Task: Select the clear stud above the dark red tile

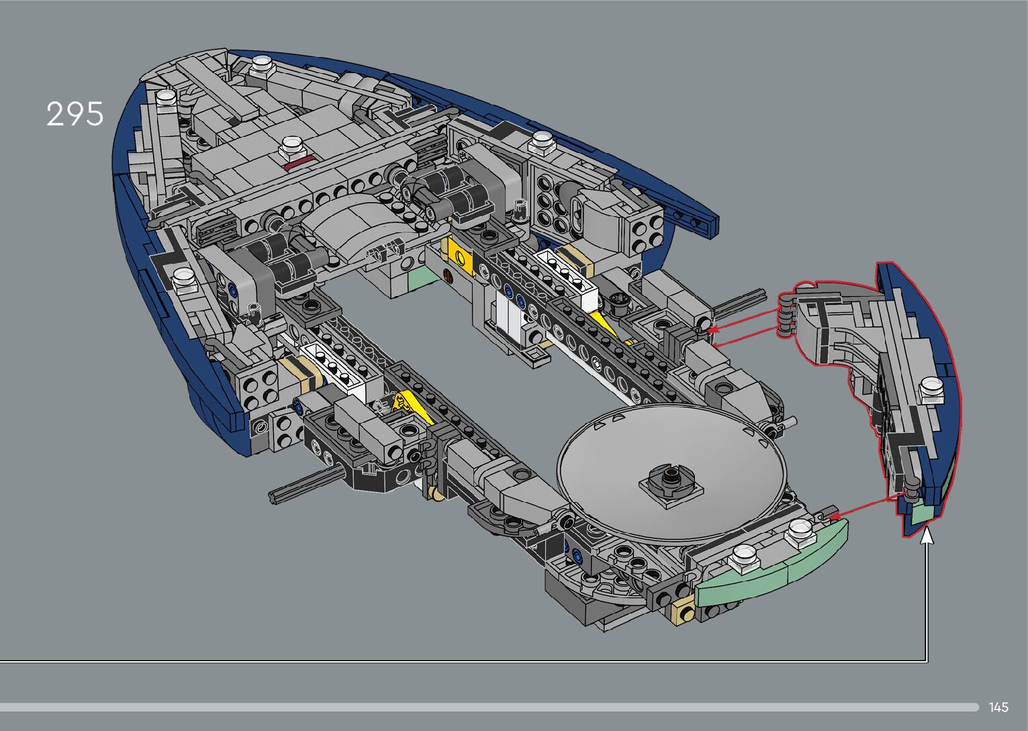Action: [292, 144]
